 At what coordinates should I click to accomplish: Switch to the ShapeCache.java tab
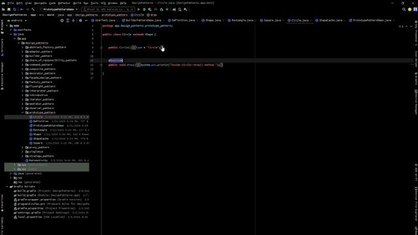(x=330, y=20)
